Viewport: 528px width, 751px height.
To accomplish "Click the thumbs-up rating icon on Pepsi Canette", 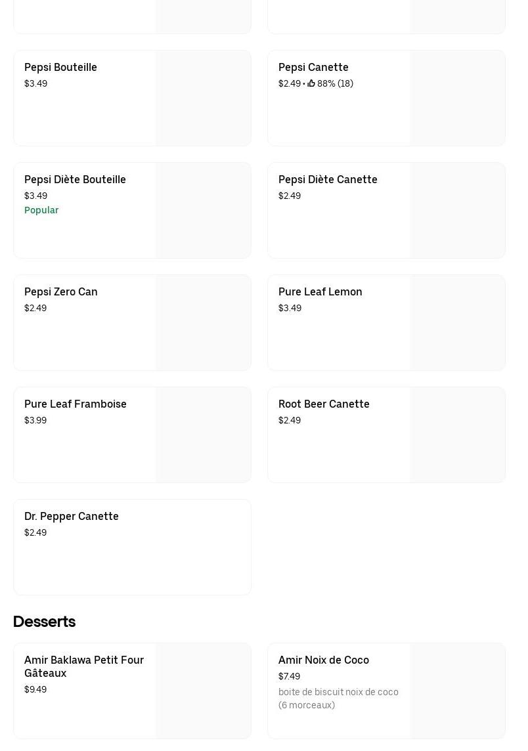I will pyautogui.click(x=311, y=84).
